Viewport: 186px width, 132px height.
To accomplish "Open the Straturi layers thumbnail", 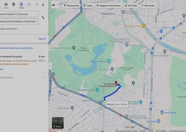I will point(58,123).
